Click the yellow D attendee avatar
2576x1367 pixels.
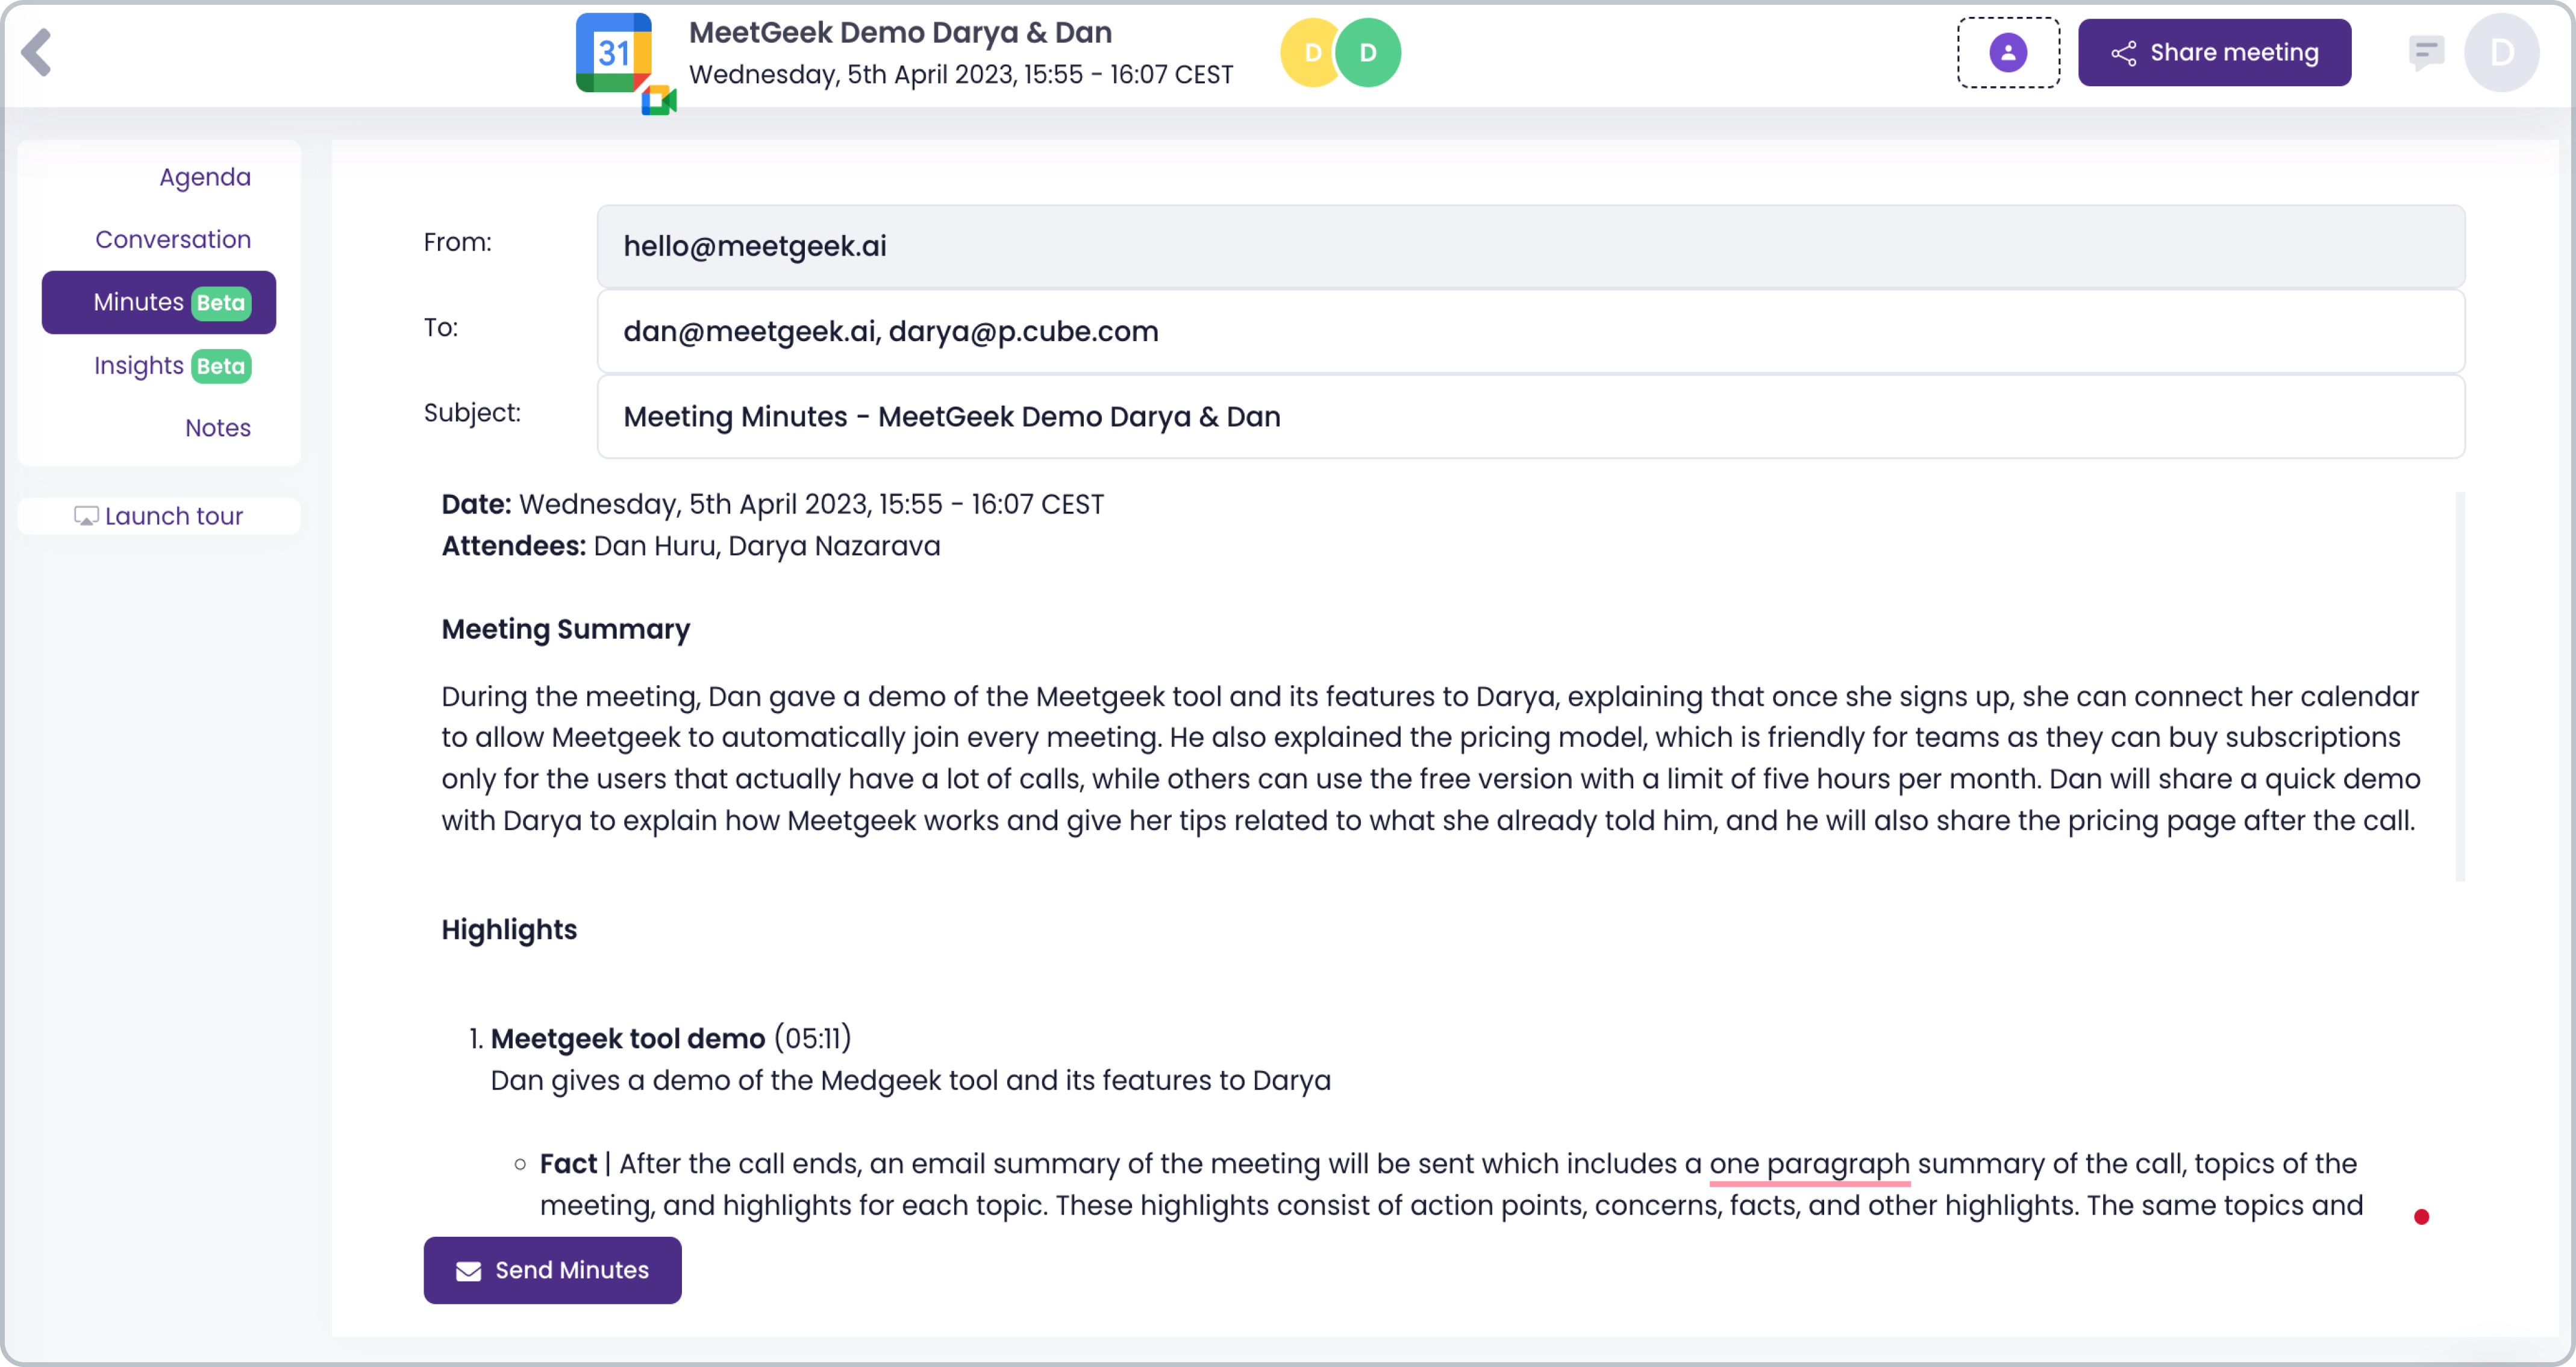click(1311, 51)
